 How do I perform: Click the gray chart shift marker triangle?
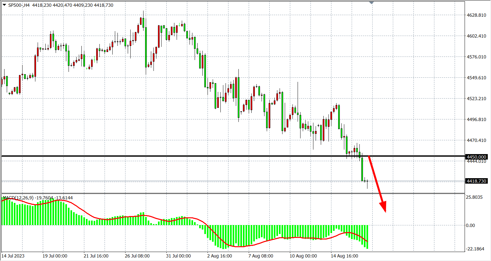click(372, 3)
